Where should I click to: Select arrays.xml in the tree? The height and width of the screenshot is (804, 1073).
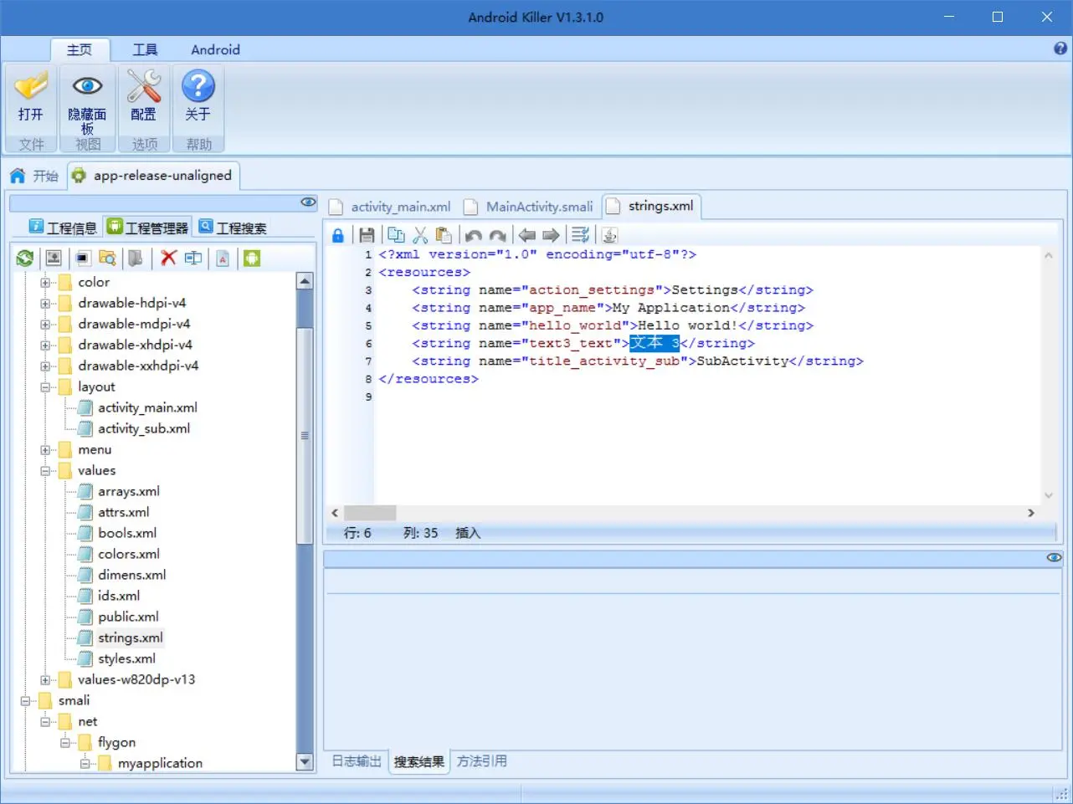coord(129,492)
